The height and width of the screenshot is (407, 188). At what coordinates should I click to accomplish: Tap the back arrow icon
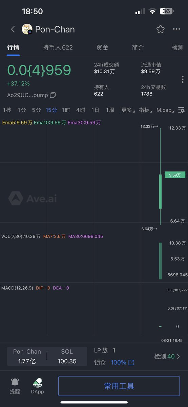[13, 29]
